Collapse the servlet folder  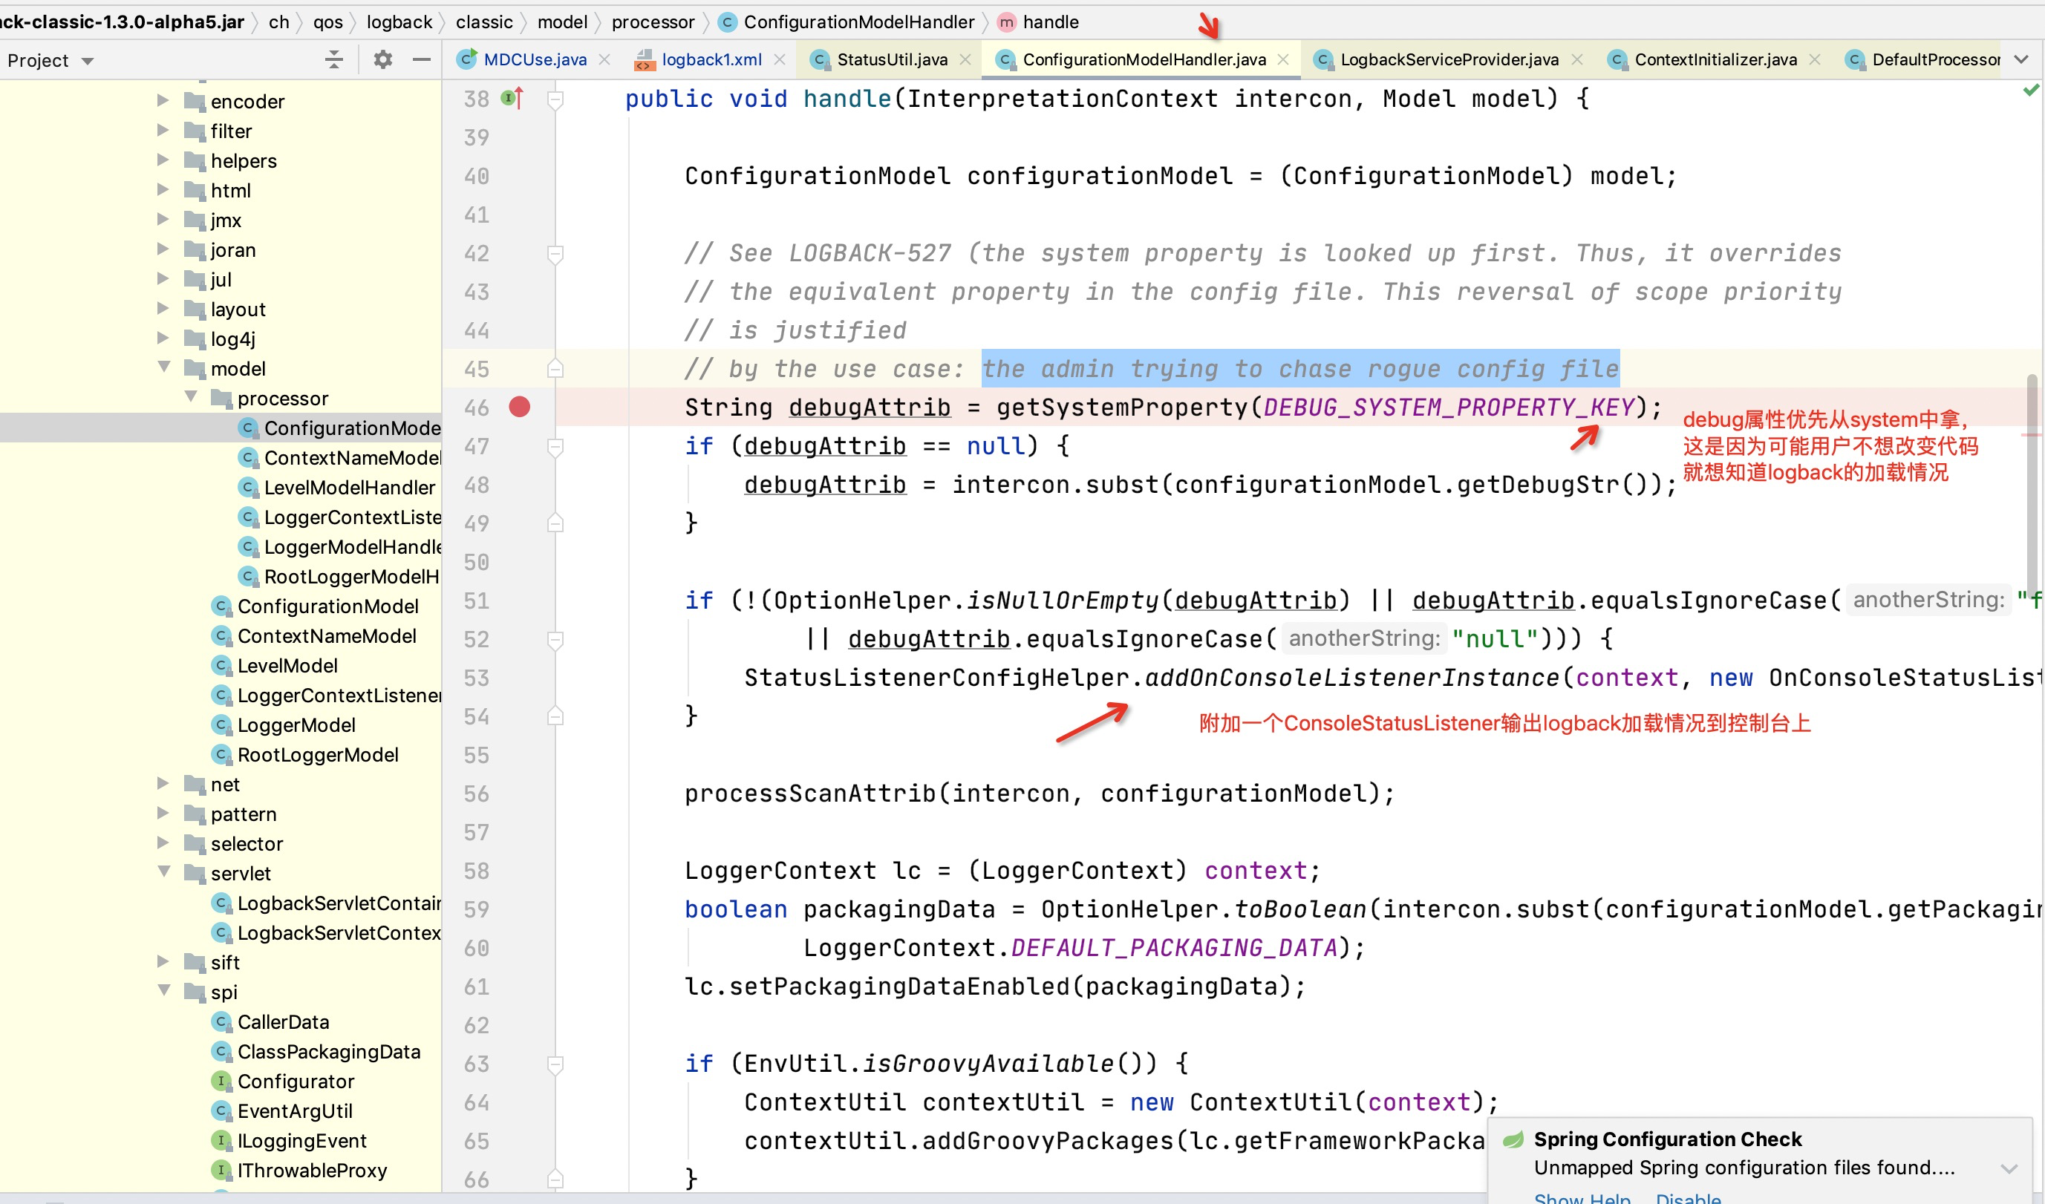[x=163, y=872]
